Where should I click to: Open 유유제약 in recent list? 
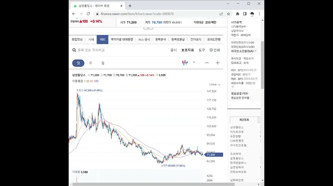click(x=235, y=154)
